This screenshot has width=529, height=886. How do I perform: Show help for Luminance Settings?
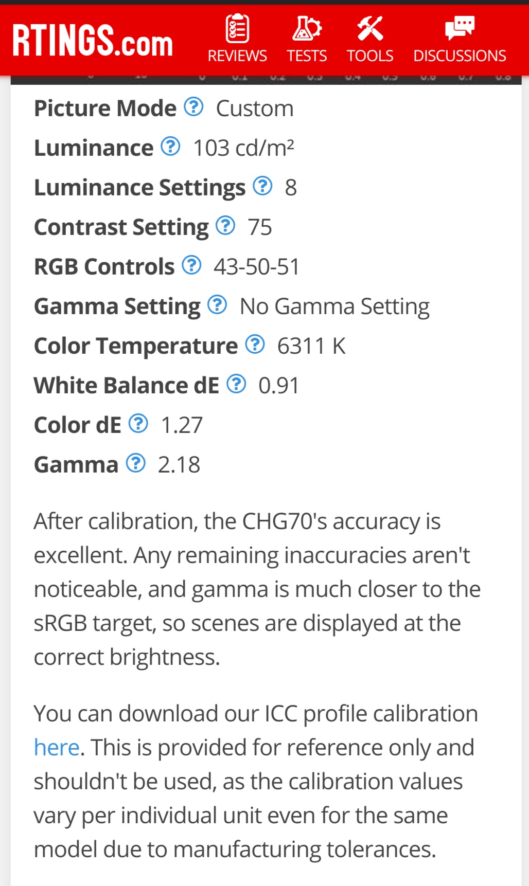coord(262,186)
